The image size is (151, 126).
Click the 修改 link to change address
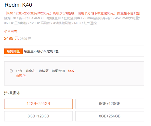coord(71,71)
